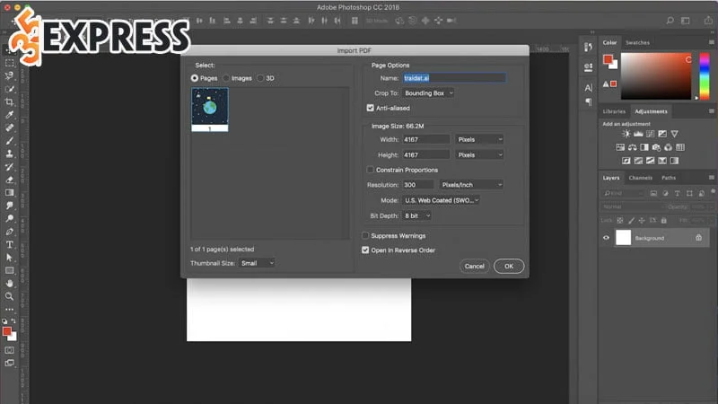Open the Width units Pixels dropdown
The height and width of the screenshot is (404, 718).
pos(479,139)
